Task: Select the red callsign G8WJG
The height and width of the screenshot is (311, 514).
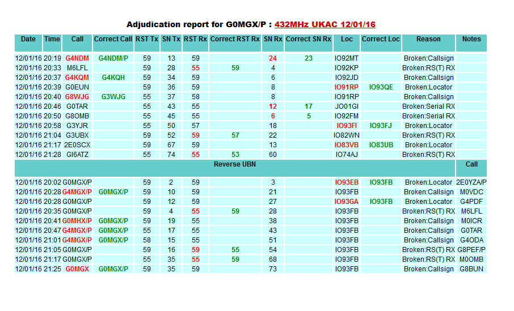Action: click(x=77, y=97)
